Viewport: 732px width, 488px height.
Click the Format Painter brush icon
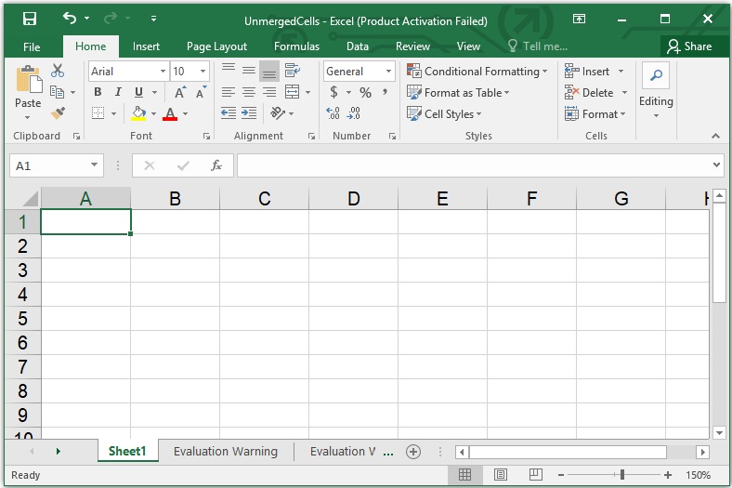tap(58, 113)
